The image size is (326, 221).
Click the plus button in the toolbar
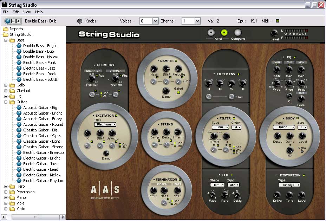click(x=18, y=21)
